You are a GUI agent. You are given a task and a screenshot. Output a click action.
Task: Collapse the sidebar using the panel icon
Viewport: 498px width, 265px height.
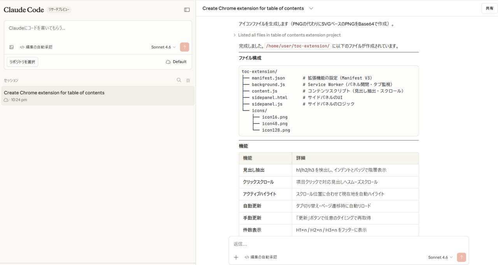coord(187,10)
